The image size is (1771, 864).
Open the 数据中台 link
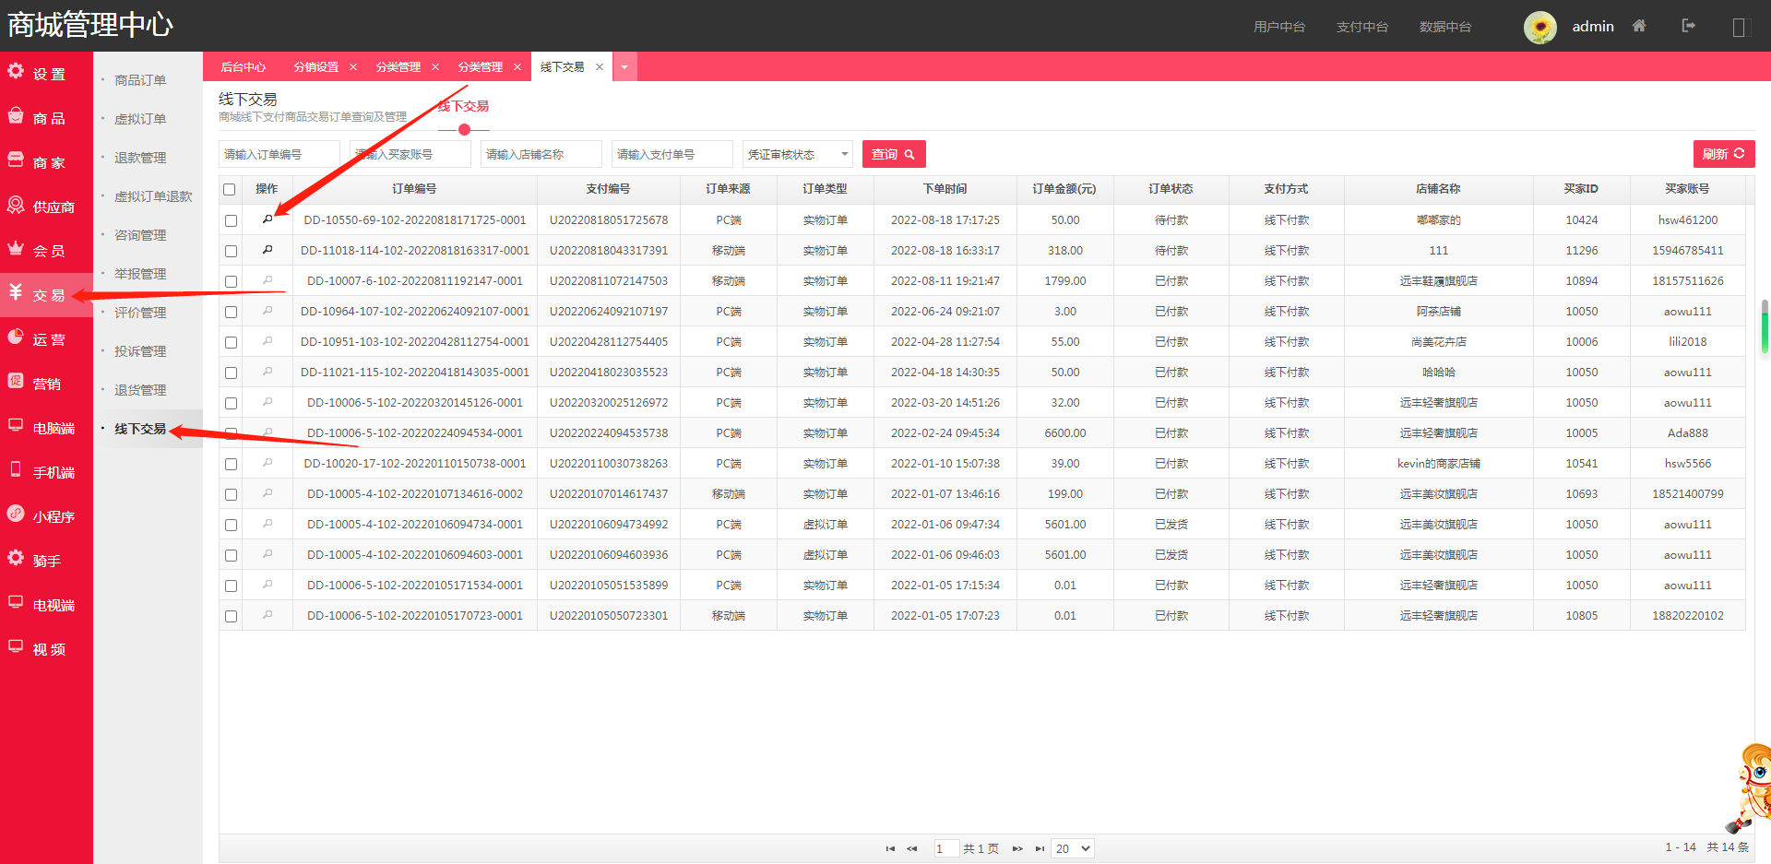[x=1445, y=27]
